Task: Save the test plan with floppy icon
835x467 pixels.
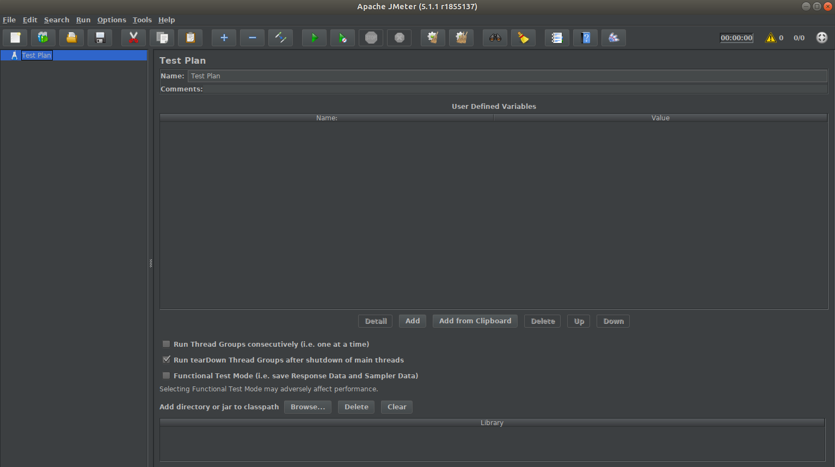Action: tap(100, 38)
